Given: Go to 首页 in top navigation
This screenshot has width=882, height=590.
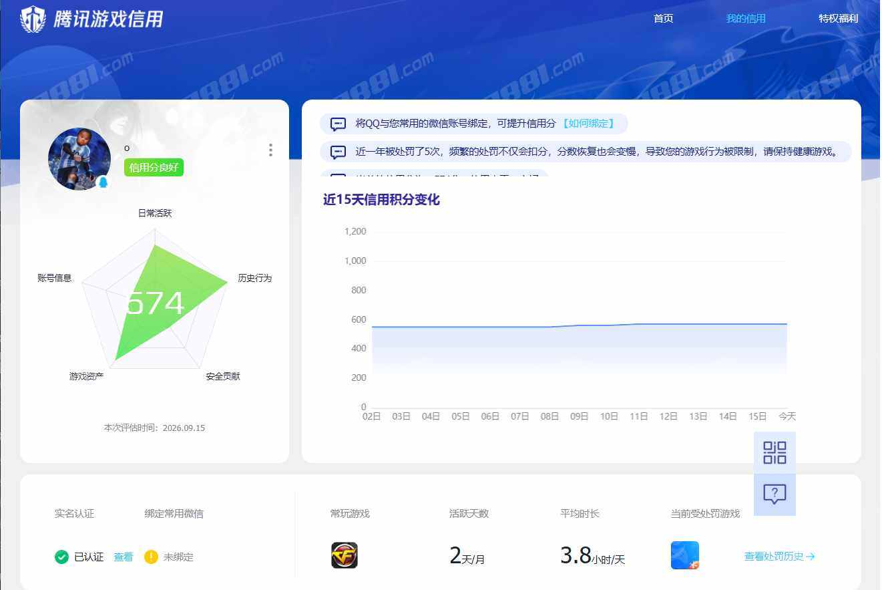Looking at the screenshot, I should [664, 19].
